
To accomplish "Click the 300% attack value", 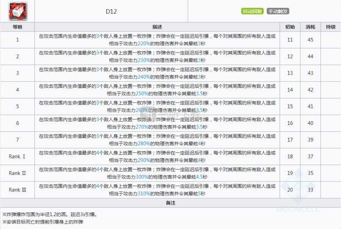I will tap(142, 177).
